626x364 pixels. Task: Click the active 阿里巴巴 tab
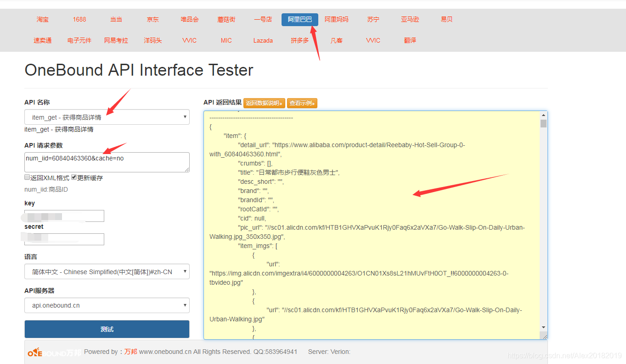300,19
